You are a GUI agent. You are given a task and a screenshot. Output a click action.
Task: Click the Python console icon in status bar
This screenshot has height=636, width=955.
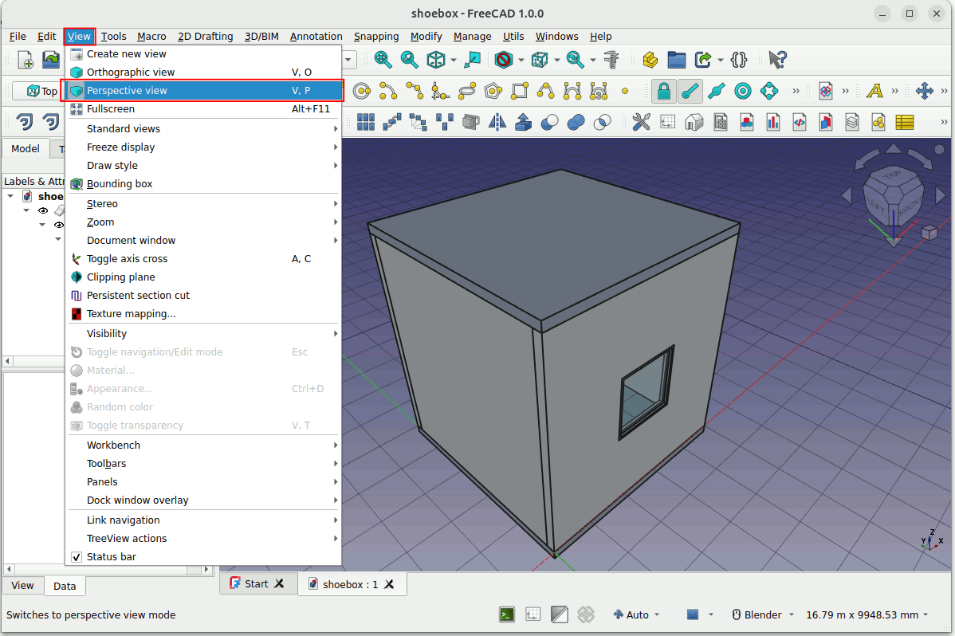[x=507, y=614]
